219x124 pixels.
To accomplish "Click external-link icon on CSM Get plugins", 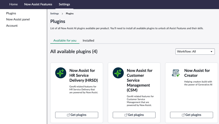I will point(126,115).
